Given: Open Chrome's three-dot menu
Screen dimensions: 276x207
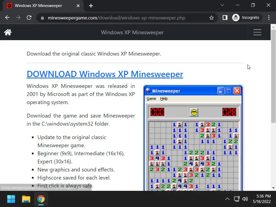Looking at the screenshot, I should (269, 18).
